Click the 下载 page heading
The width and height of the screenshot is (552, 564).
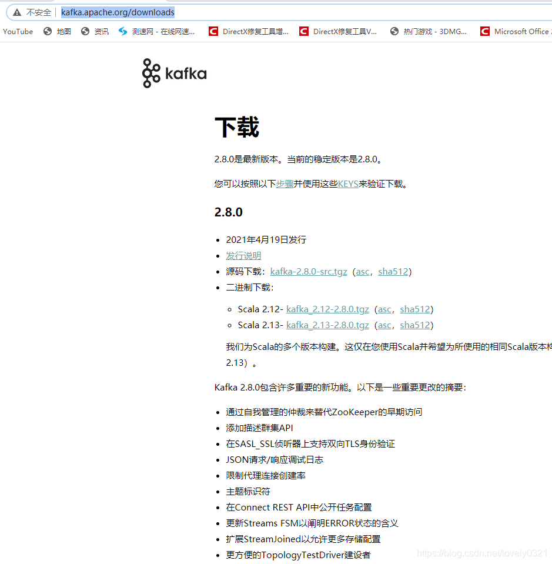(237, 127)
